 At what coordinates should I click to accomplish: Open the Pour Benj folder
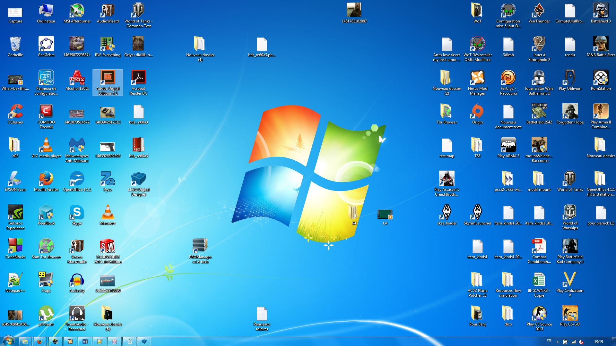click(x=478, y=316)
